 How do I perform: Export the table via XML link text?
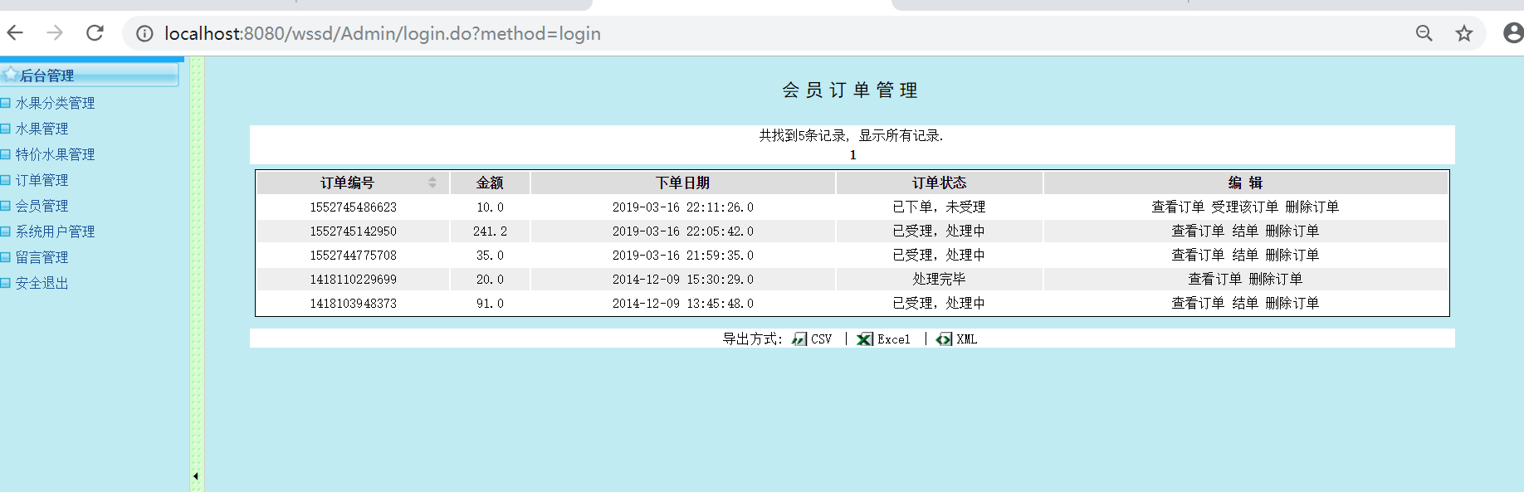tap(966, 339)
